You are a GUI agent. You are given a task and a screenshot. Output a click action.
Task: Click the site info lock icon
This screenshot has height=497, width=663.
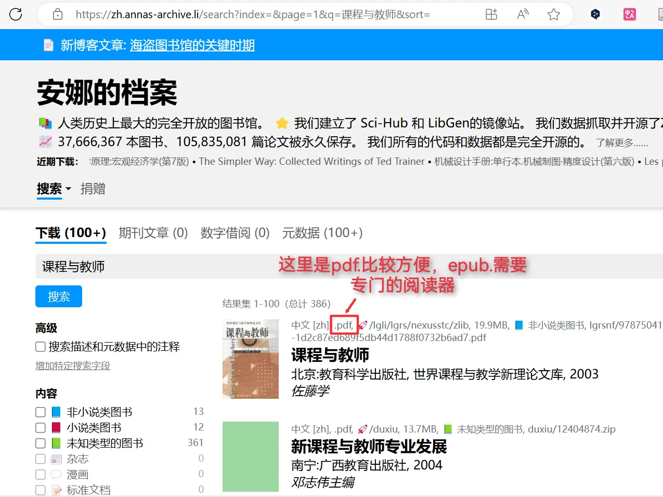point(58,14)
